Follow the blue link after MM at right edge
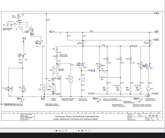This screenshot has width=165, height=138. tap(157, 94)
